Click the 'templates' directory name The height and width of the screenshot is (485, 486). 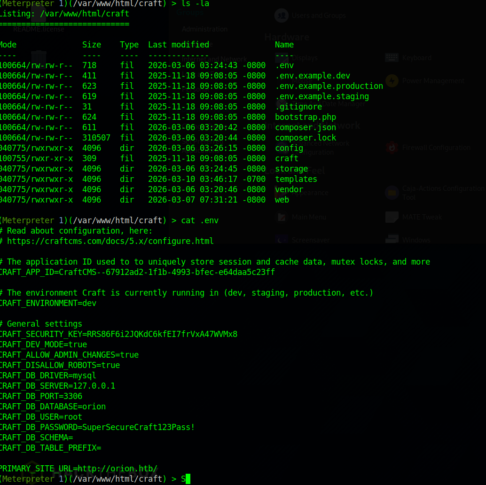(x=296, y=179)
